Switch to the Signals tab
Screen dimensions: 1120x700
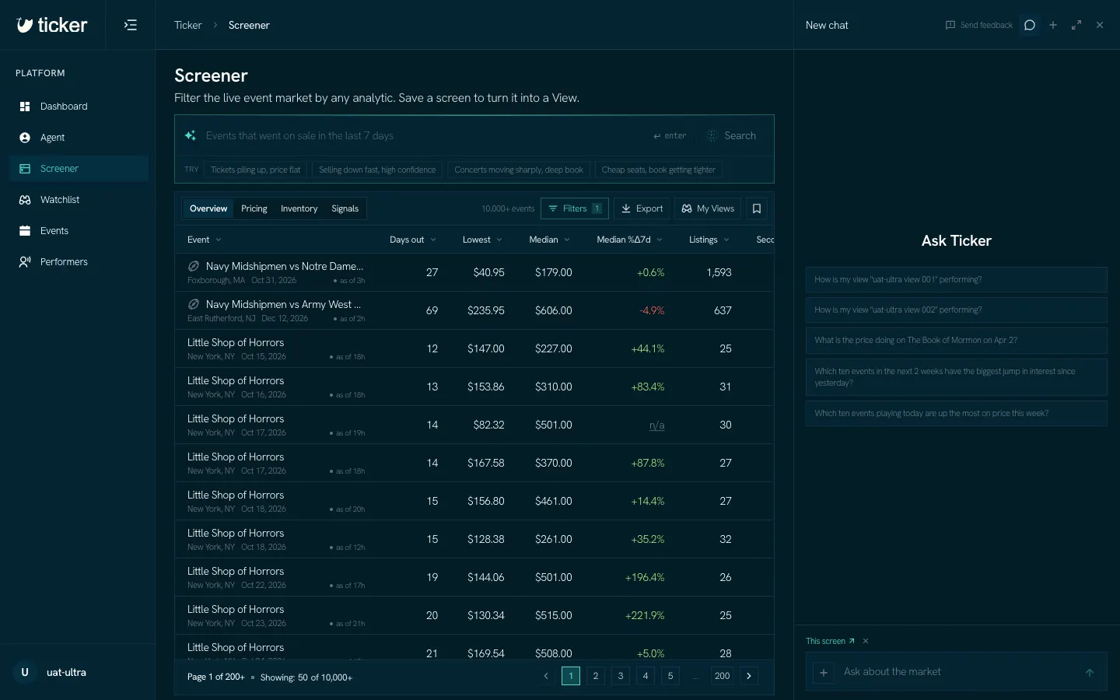tap(345, 208)
